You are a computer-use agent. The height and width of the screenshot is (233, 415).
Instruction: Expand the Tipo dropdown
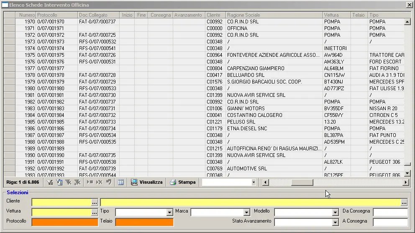pos(170,213)
